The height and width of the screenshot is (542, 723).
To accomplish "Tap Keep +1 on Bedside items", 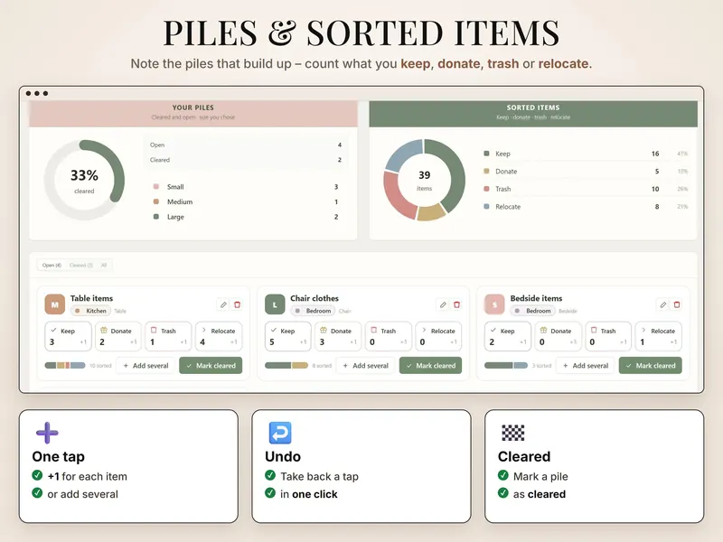I will point(507,336).
